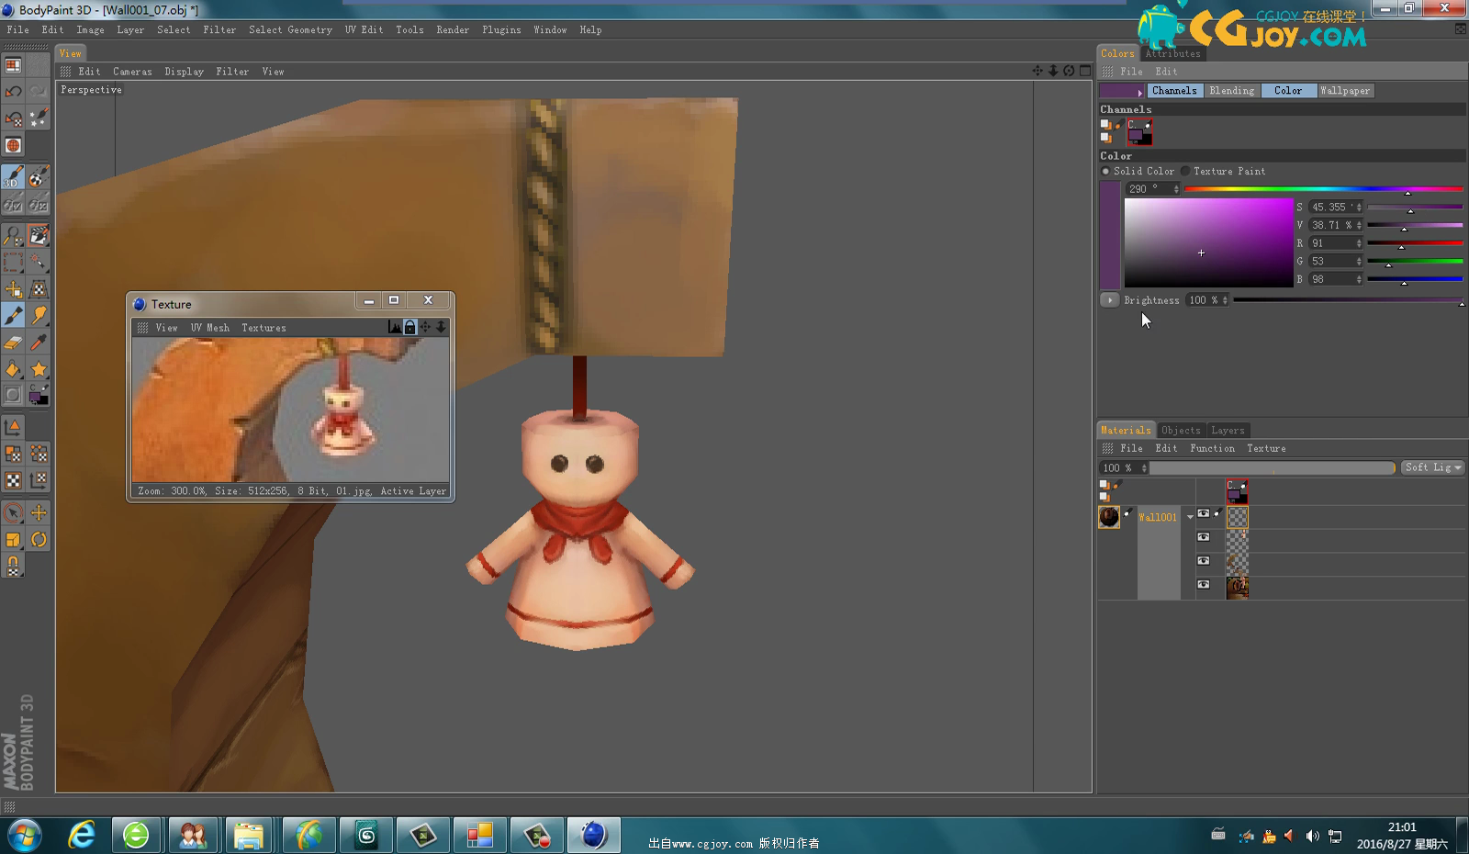Click the Brightness 100% stepper
The height and width of the screenshot is (854, 1469).
1225,300
